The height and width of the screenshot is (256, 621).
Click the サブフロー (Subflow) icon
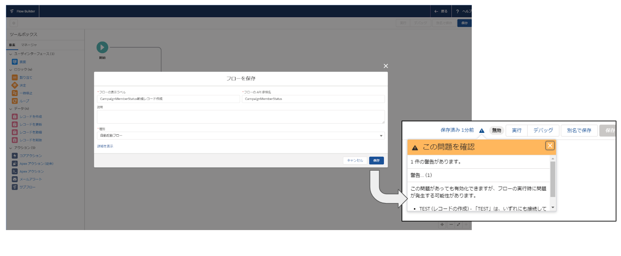(x=15, y=187)
